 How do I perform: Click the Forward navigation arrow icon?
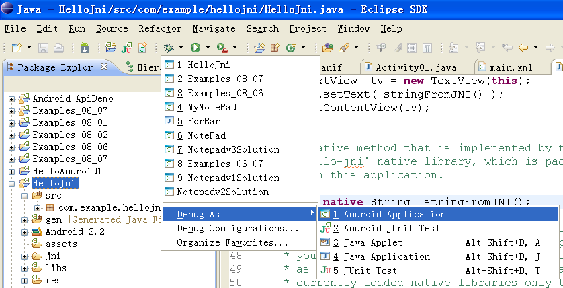tap(550, 48)
